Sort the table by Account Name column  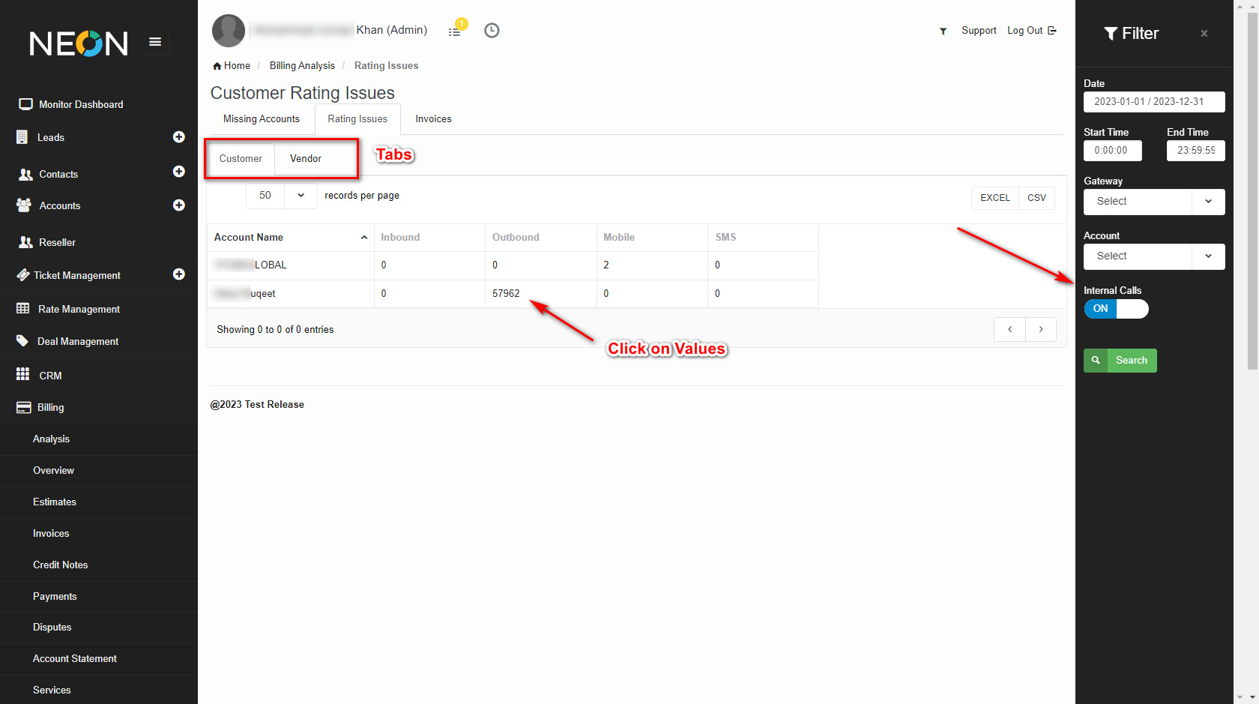[x=290, y=238]
